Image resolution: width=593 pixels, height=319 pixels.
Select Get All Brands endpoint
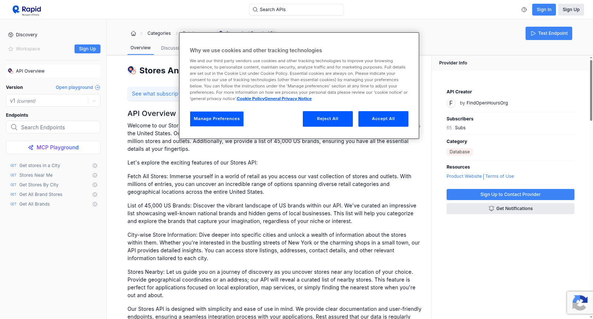point(34,204)
